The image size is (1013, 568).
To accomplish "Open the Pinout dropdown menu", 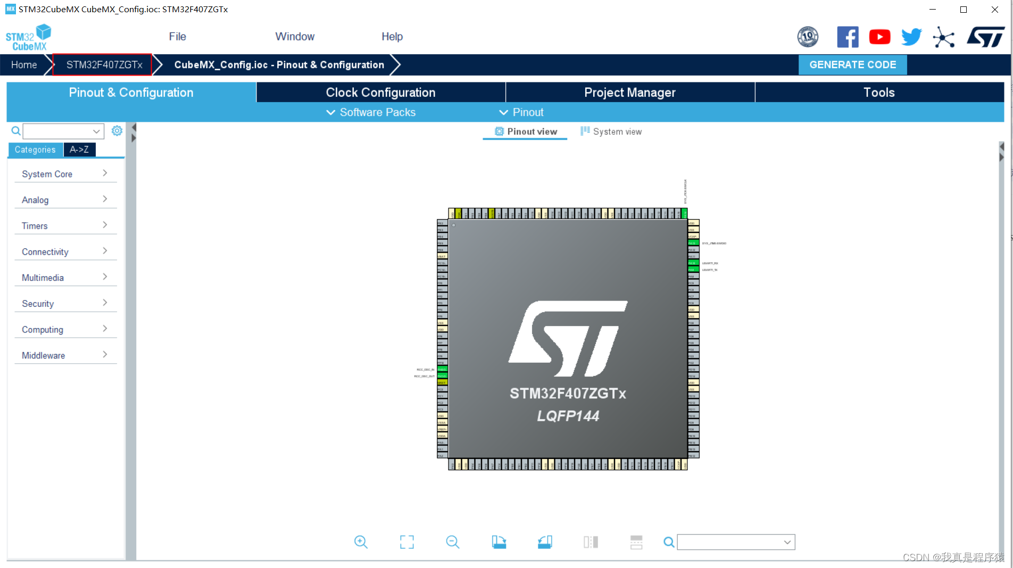I will [x=521, y=112].
